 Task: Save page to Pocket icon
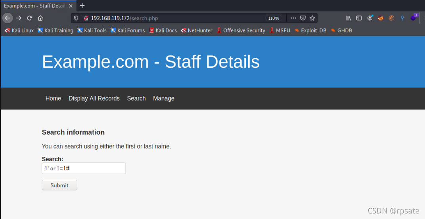(x=303, y=18)
